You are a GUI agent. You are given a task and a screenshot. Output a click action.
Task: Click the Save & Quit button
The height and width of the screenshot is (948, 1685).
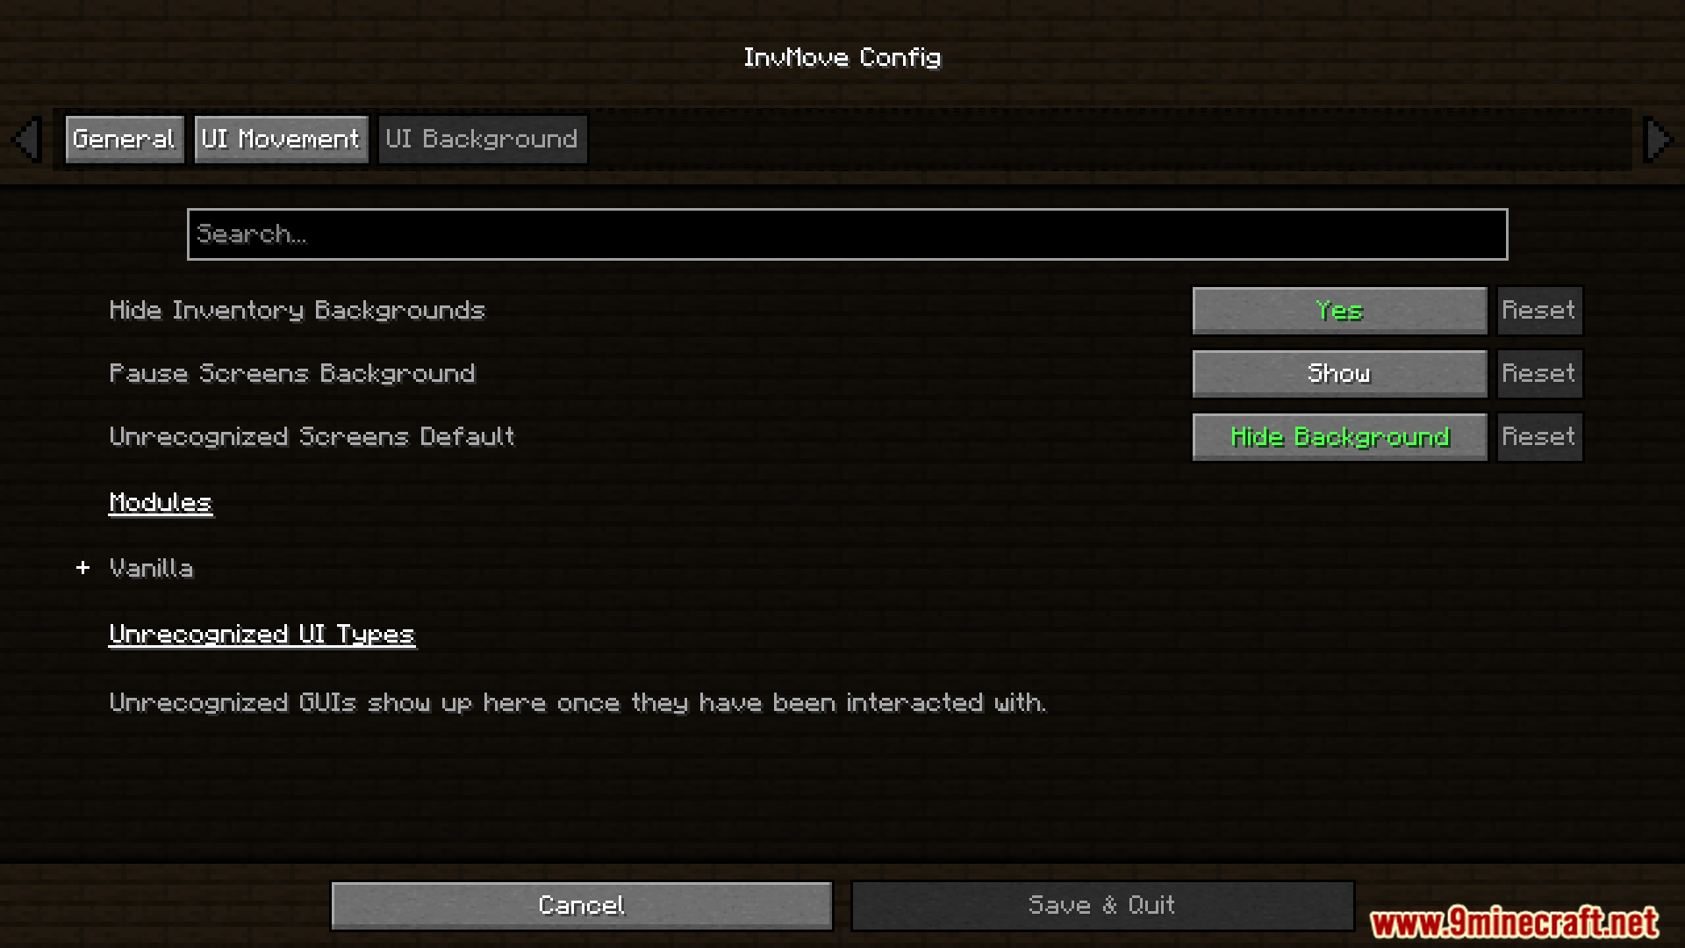[1102, 906]
